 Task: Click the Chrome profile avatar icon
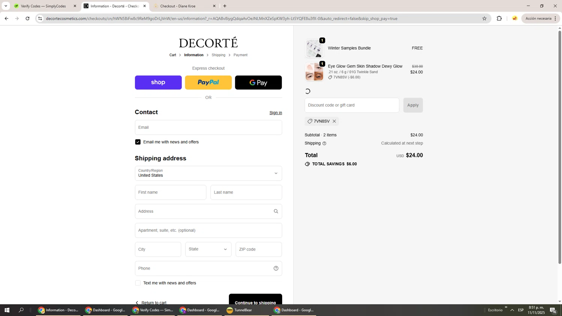(x=515, y=18)
